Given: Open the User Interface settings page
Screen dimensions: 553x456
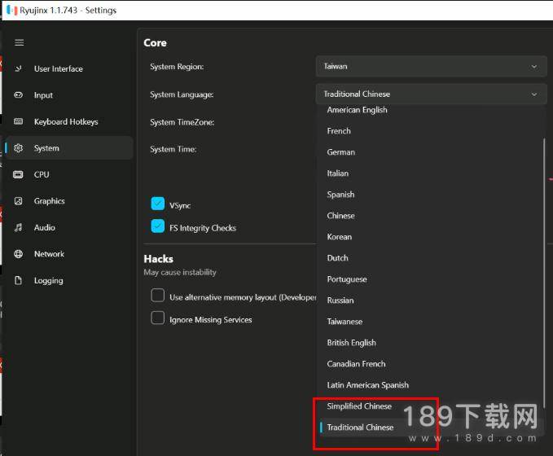Looking at the screenshot, I should tap(69, 68).
